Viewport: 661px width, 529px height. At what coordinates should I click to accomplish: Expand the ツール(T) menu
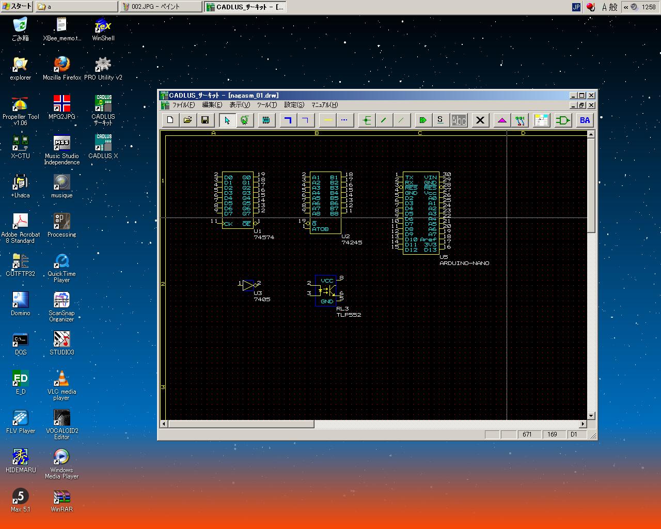pos(267,105)
